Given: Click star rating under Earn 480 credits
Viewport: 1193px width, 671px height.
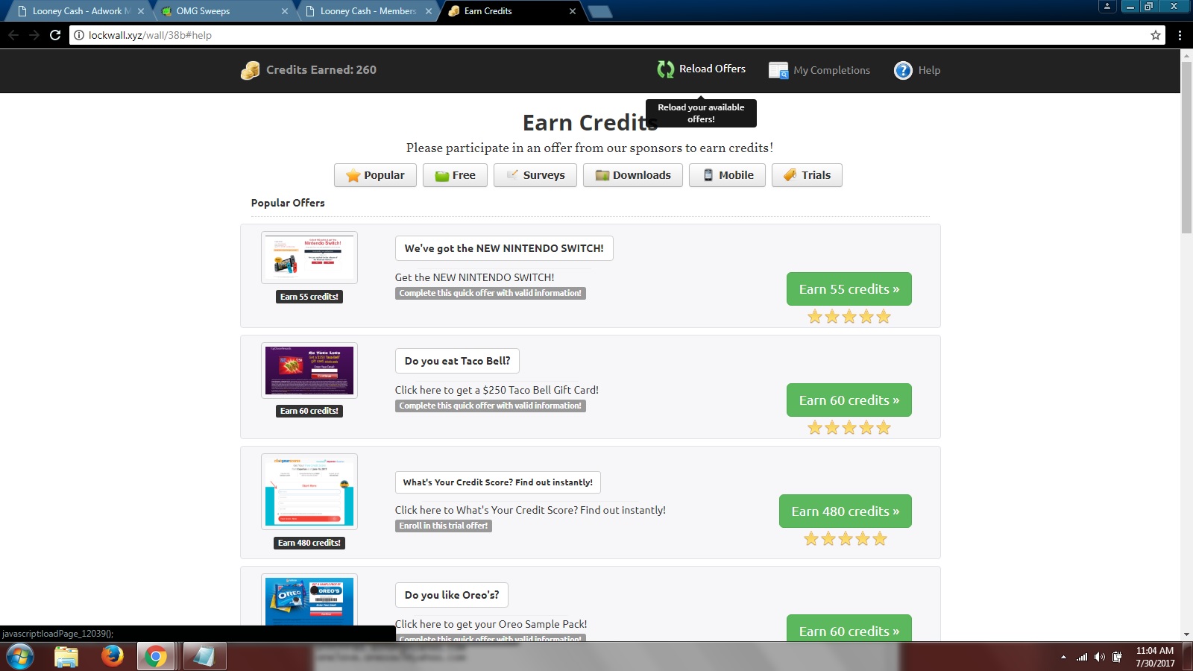Looking at the screenshot, I should 846,539.
